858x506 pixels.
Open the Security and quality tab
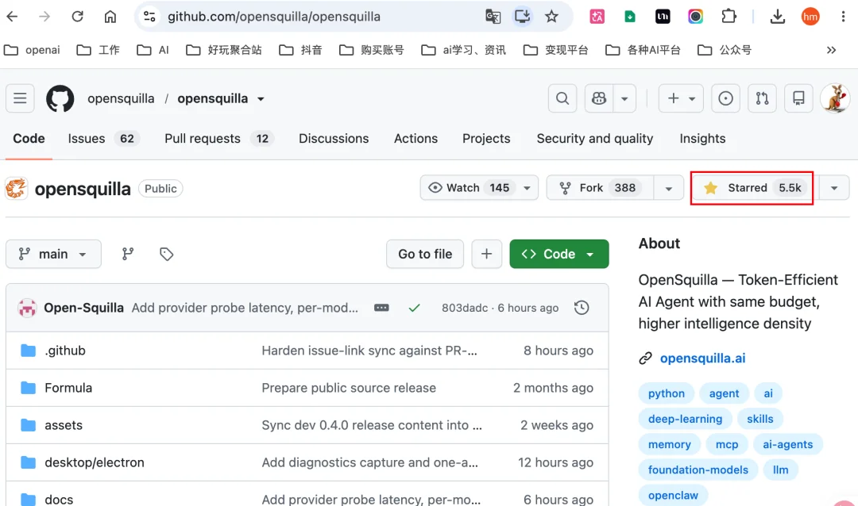coord(595,139)
